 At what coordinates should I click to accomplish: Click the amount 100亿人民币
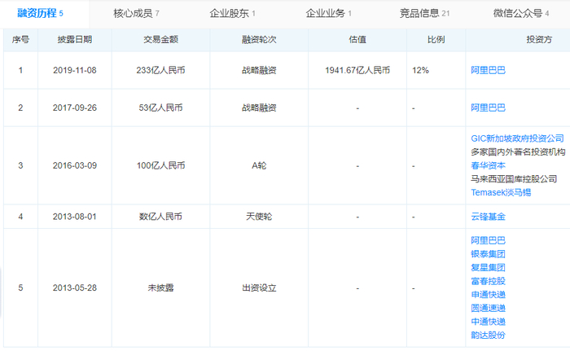(160, 165)
